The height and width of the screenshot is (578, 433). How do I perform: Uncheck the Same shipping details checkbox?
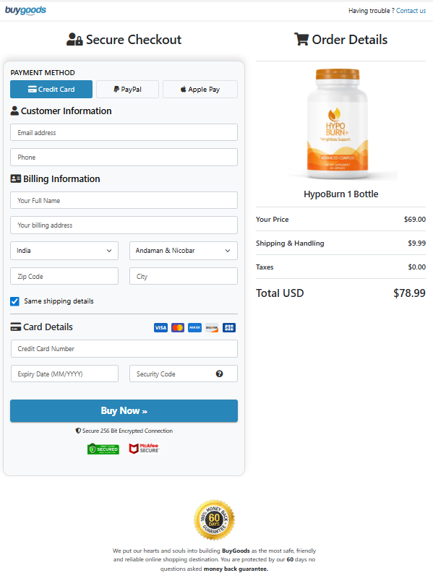[14, 301]
